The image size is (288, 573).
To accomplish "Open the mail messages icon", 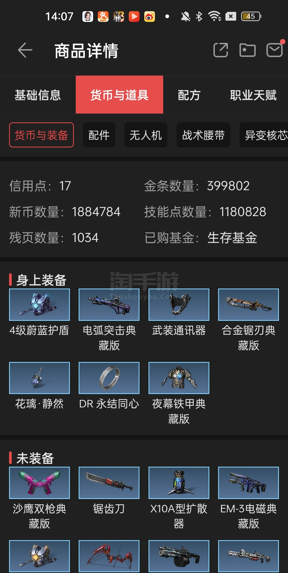I will (x=275, y=50).
